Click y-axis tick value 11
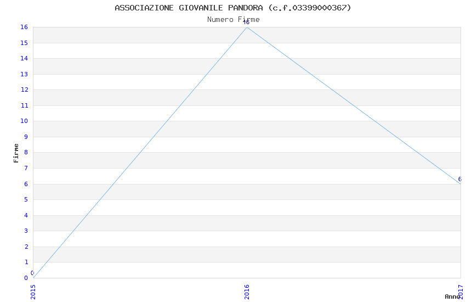The width and height of the screenshot is (466, 302). (x=24, y=105)
